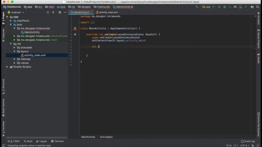262x147 pixels.
Task: Place cursor after 'val' in editor
Action: point(97,47)
